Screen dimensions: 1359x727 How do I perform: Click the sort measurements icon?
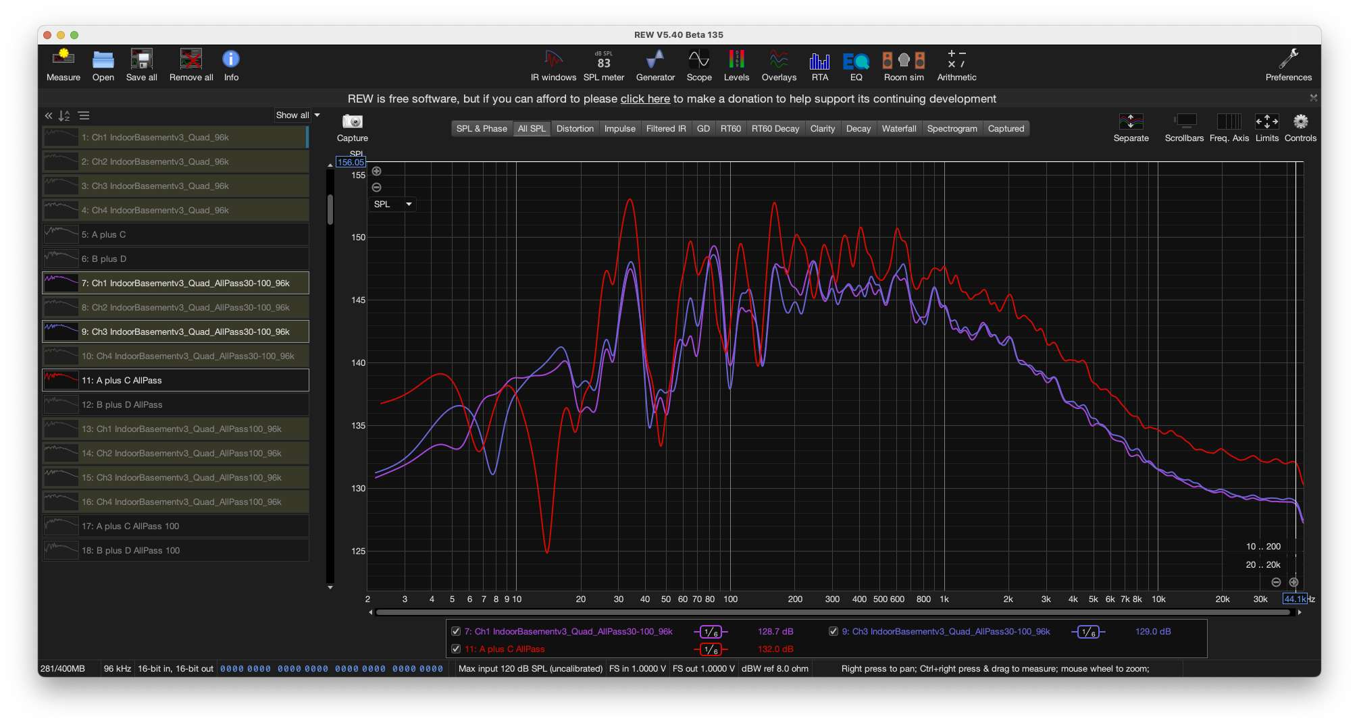point(64,115)
